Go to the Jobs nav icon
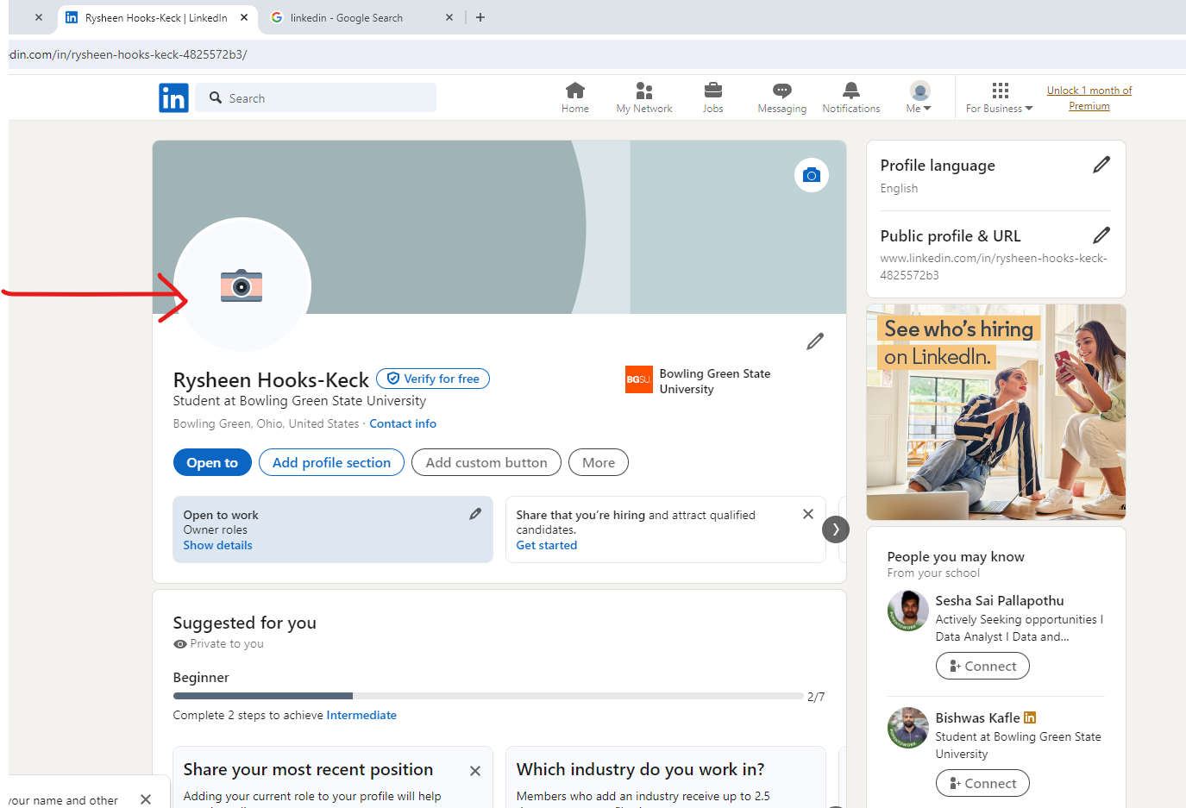The width and height of the screenshot is (1186, 808). click(x=713, y=97)
